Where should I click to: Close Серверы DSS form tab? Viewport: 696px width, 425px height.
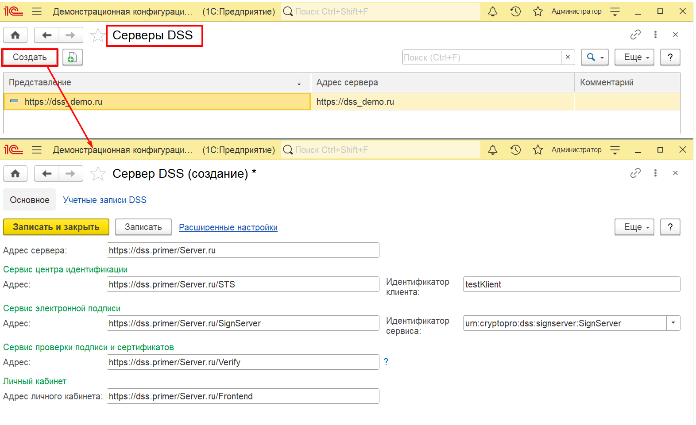pos(675,34)
